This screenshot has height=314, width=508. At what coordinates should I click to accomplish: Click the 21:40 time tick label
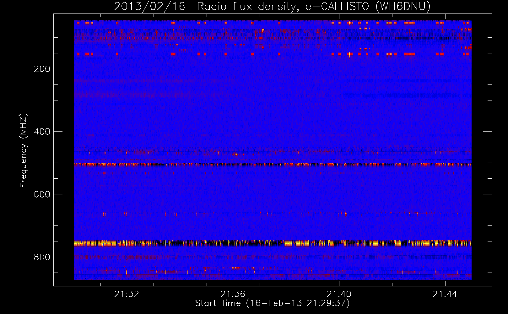(x=339, y=294)
